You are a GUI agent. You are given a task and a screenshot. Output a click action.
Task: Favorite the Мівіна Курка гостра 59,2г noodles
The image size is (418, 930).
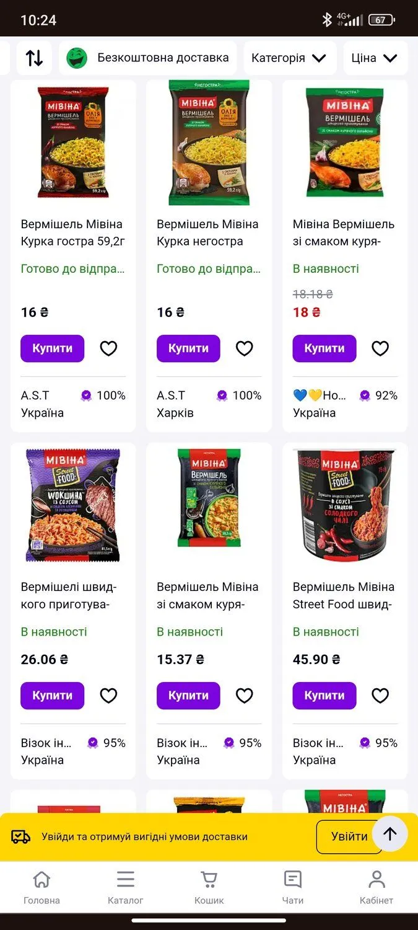108,348
